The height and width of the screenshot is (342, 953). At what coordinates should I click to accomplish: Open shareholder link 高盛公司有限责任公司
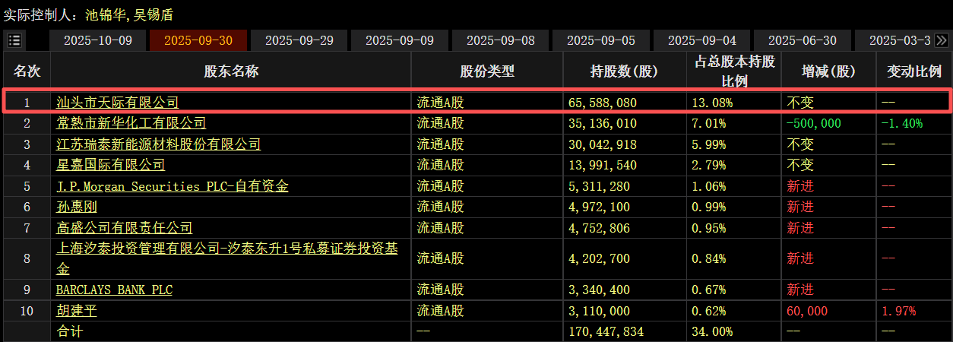[125, 228]
